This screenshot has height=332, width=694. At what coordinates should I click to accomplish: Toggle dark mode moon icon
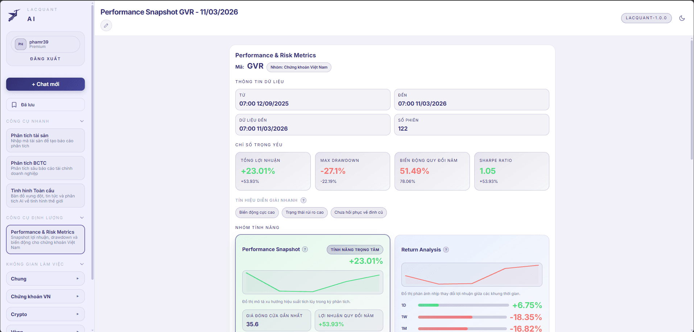tap(682, 18)
